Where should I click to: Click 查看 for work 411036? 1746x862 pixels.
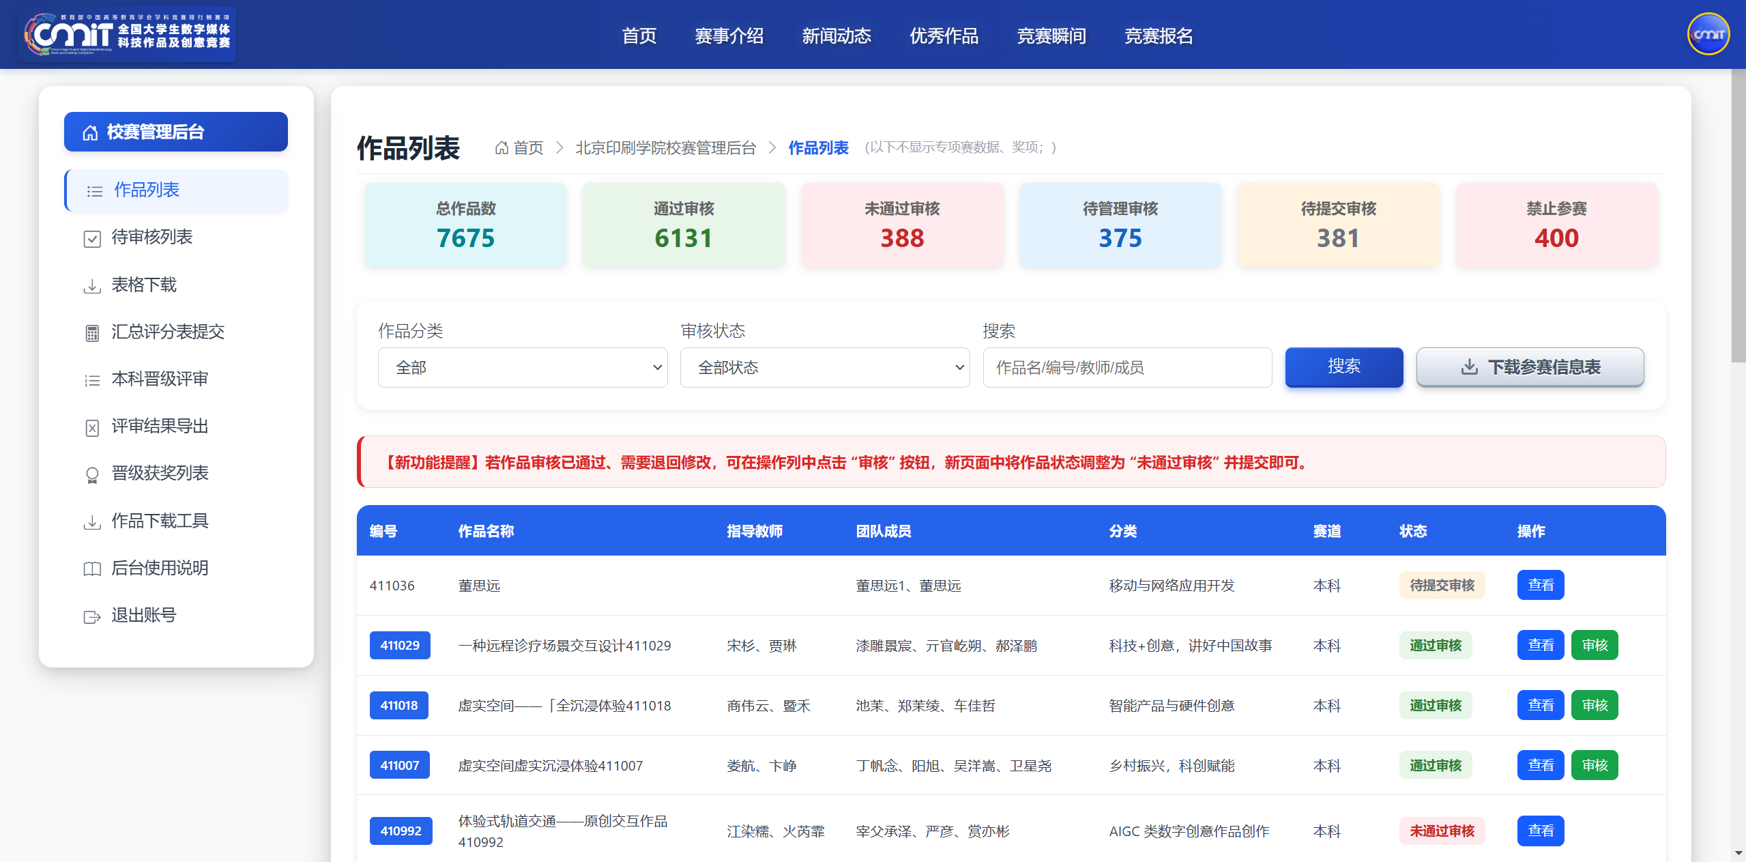coord(1541,585)
